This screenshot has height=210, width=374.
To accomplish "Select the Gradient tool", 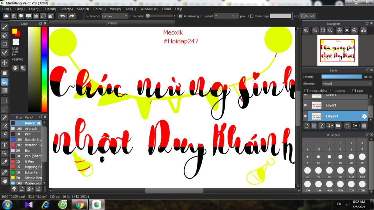I will click(x=4, y=90).
